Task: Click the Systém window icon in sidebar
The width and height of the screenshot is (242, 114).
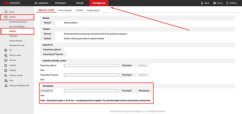Action: [6, 17]
